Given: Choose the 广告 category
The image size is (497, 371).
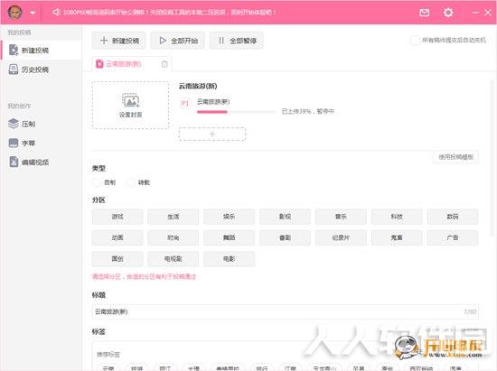Looking at the screenshot, I should [453, 237].
